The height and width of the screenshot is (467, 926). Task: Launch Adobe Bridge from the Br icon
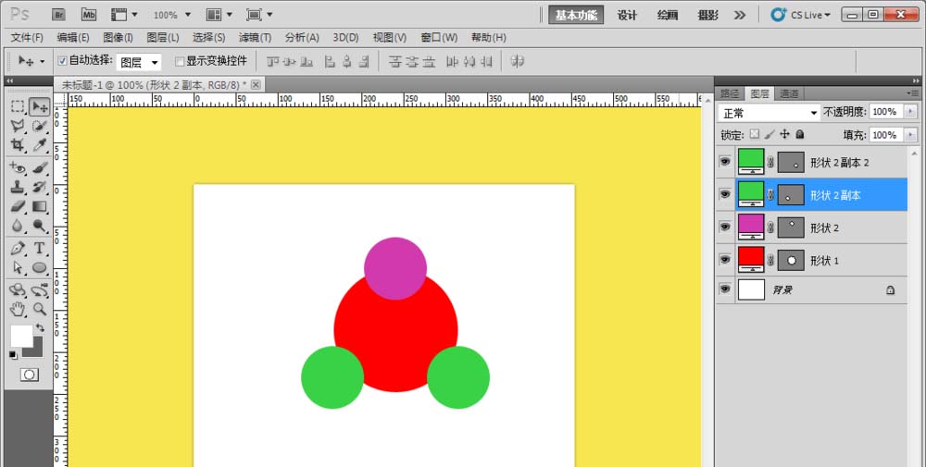click(x=58, y=15)
